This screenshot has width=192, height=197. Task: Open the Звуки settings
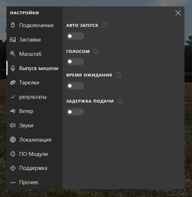pyautogui.click(x=35, y=125)
